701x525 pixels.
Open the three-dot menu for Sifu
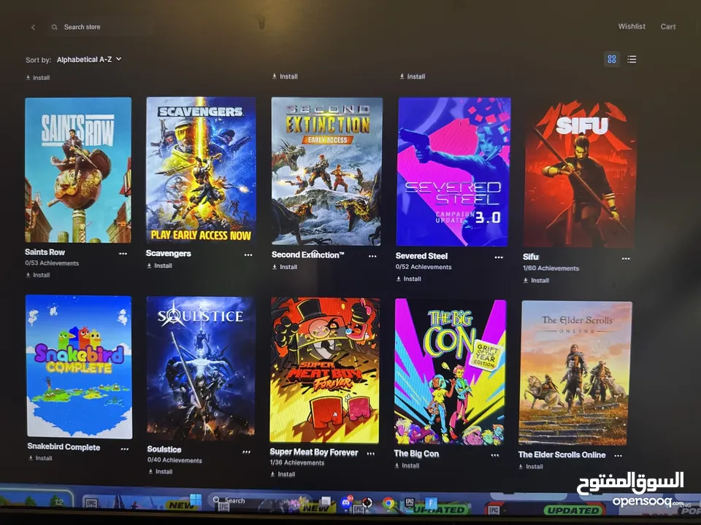tap(626, 258)
